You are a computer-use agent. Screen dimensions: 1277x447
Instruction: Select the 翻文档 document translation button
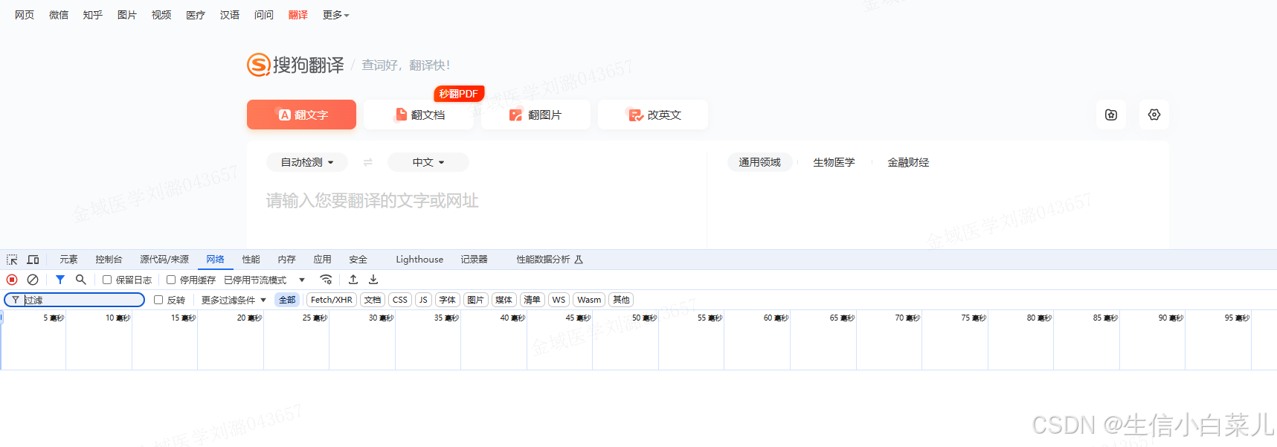coord(419,115)
